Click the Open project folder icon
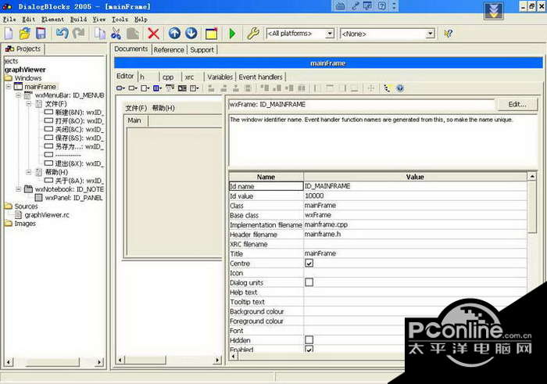Viewport: 547px width, 384px height. tap(24, 34)
